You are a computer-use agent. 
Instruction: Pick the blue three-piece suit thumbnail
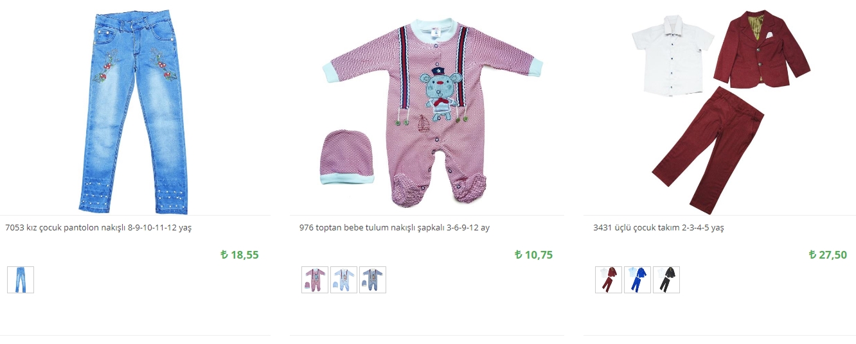pos(638,280)
